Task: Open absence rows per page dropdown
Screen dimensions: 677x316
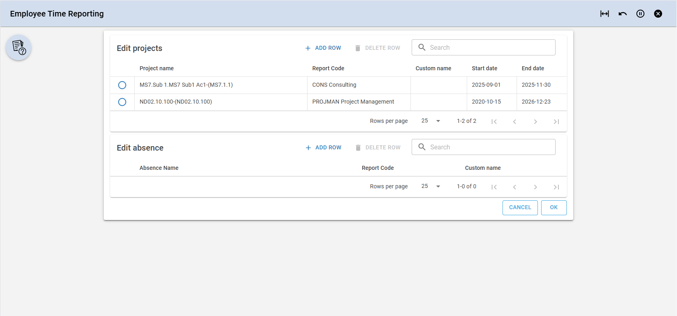Action: coord(431,186)
